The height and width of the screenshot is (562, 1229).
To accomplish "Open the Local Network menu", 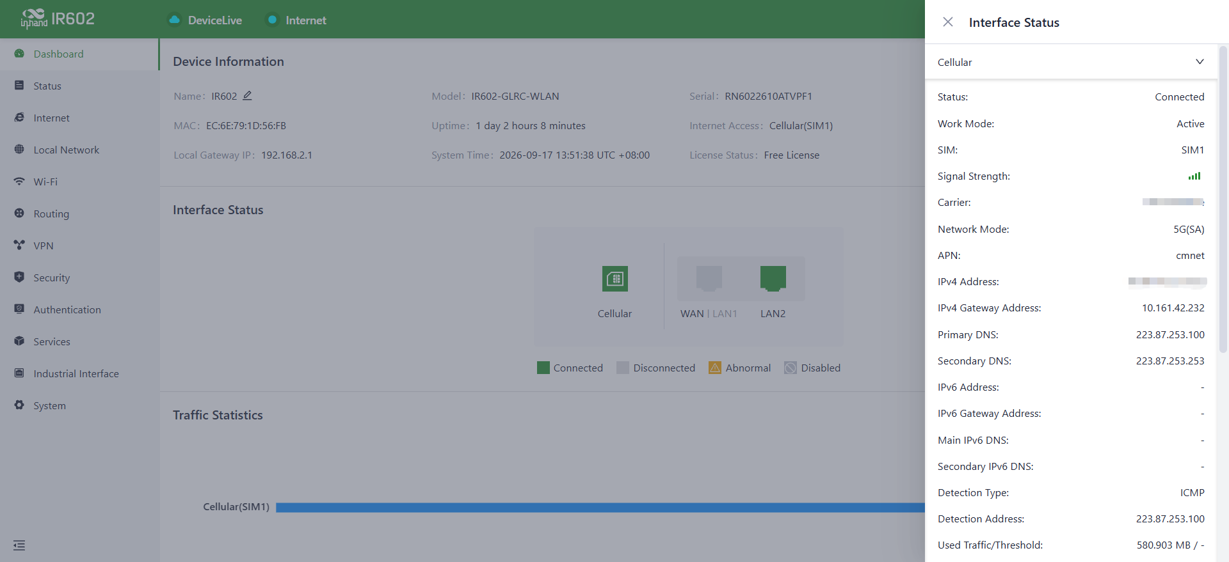I will point(79,150).
